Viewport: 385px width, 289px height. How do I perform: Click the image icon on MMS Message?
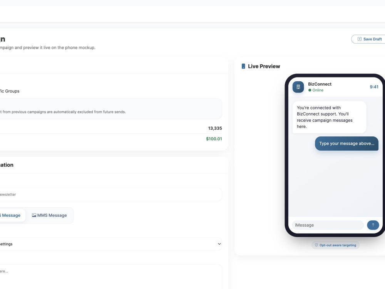tap(34, 215)
